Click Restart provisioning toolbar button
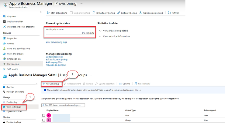225x125 pixels. click(x=104, y=13)
